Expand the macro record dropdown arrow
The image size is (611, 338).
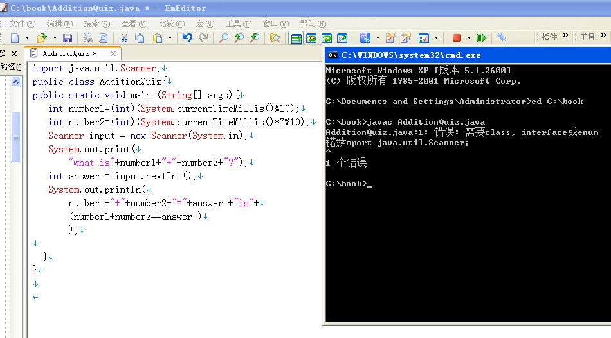pos(469,38)
